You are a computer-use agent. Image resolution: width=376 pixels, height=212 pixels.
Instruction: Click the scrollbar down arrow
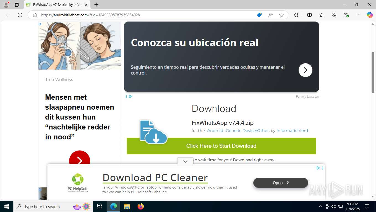[373, 196]
